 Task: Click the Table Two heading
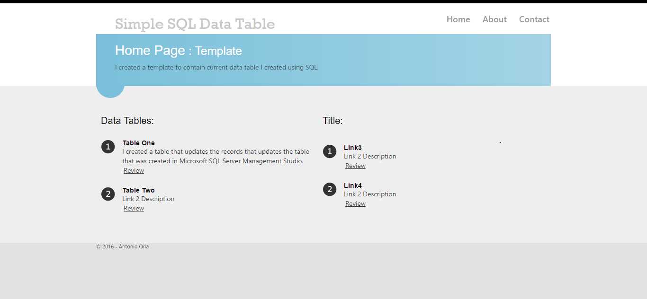139,190
